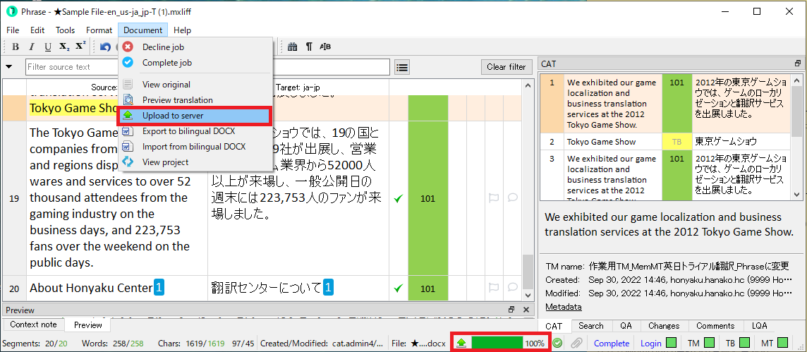807x352 pixels.
Task: Open the filter list options button
Action: (402, 67)
